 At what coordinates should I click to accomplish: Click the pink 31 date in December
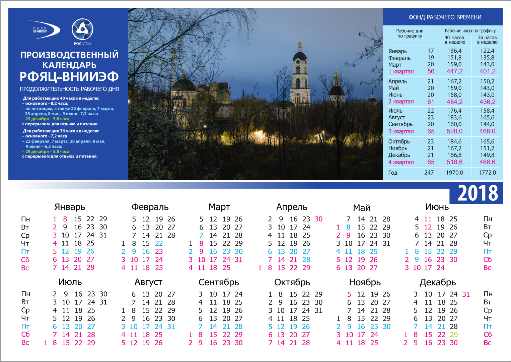pos(466,294)
